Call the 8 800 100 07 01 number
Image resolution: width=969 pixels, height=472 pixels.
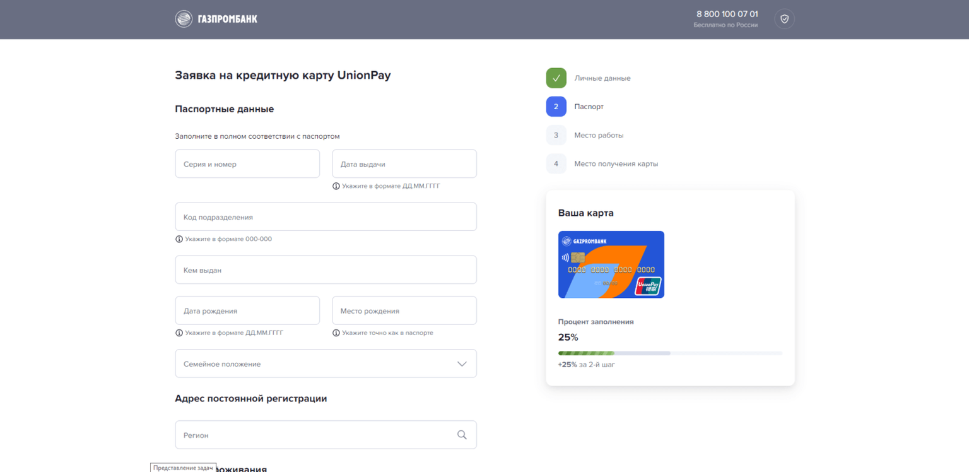point(727,14)
